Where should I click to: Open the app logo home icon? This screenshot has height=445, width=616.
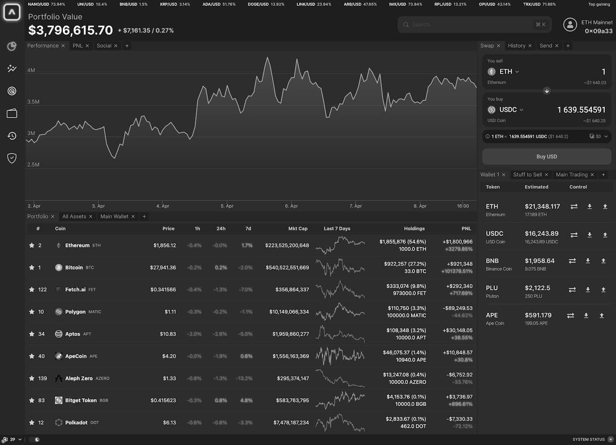pos(12,12)
